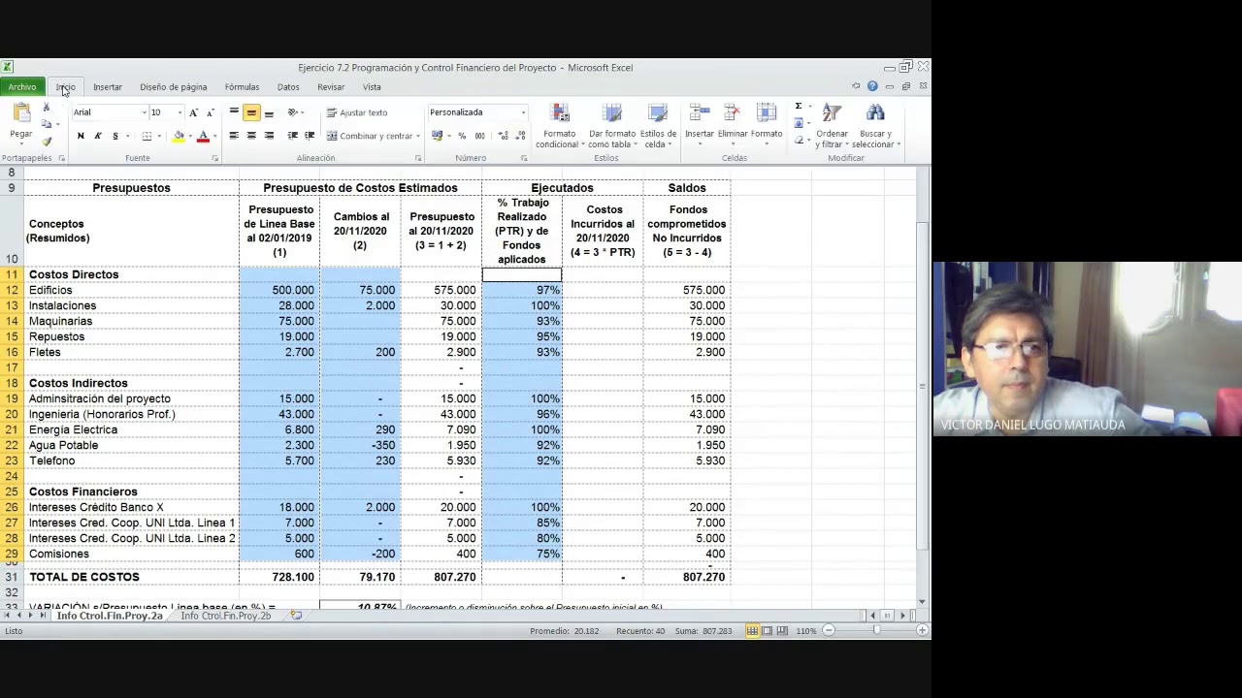Click the Eliminar cells icon

[x=733, y=113]
